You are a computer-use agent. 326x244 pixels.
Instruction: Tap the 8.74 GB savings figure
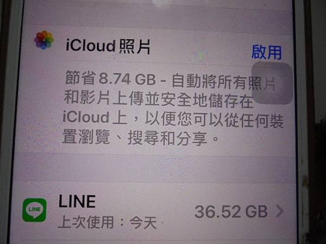127,79
